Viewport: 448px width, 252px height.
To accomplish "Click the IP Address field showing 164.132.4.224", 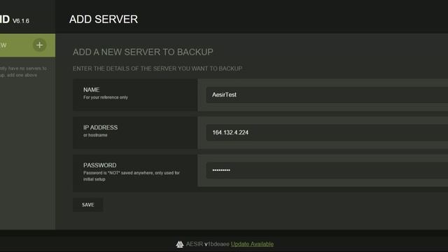I will (327, 132).
